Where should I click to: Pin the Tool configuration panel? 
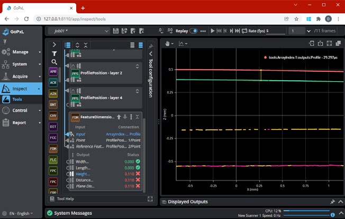pyautogui.click(x=151, y=46)
